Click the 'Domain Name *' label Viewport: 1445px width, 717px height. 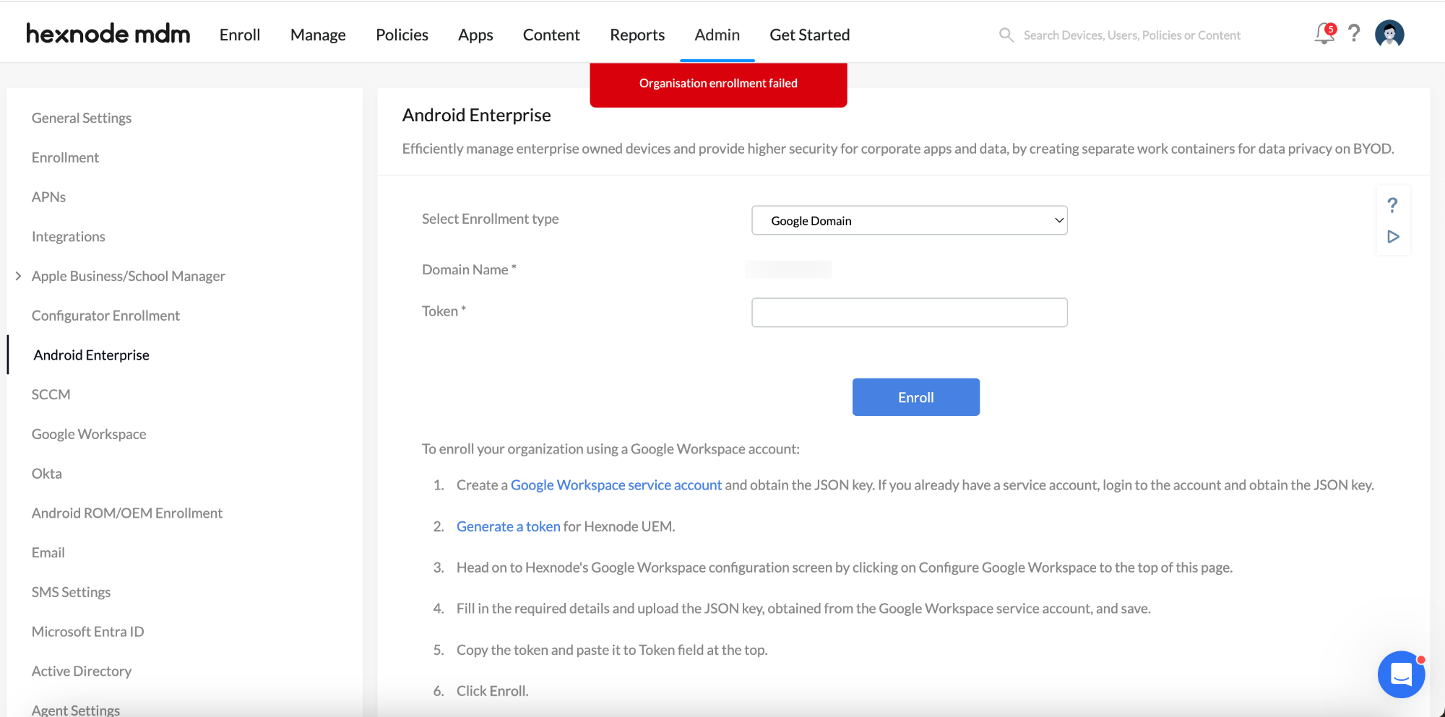click(x=470, y=269)
